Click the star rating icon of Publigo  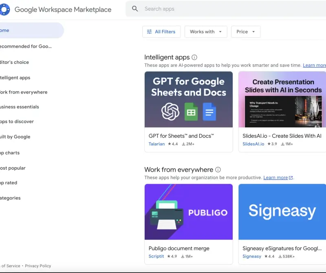169,256
